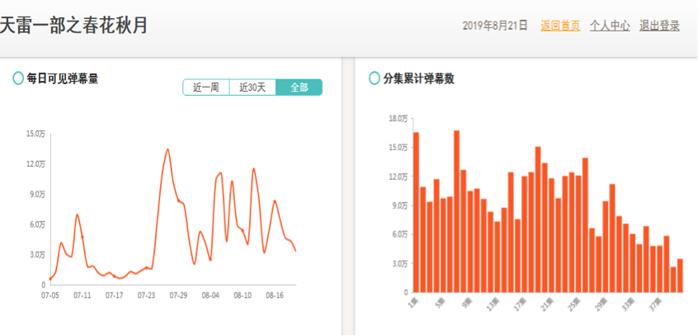Screen dimensions: 698x336
Task: Switch to the 近一周 range tab
Action: tap(205, 88)
